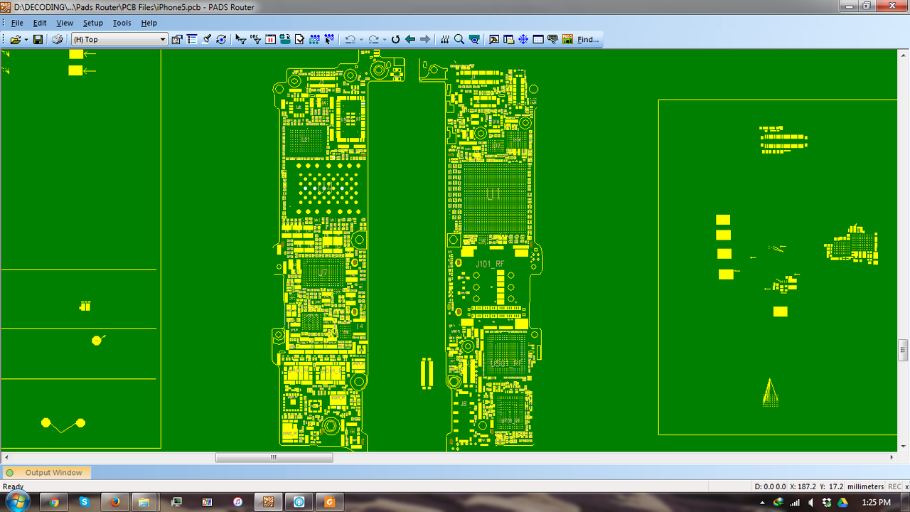The height and width of the screenshot is (512, 910).
Task: Click the teal board icon with swap arrows
Action: pos(285,40)
